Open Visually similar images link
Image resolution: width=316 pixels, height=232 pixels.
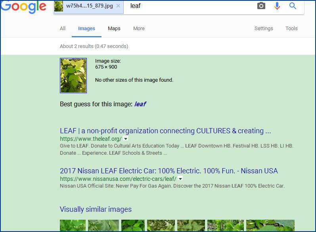(x=96, y=209)
